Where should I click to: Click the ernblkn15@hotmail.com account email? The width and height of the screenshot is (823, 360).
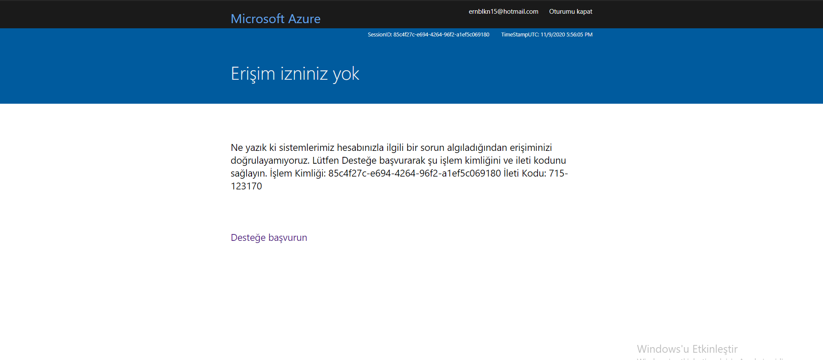pos(503,12)
